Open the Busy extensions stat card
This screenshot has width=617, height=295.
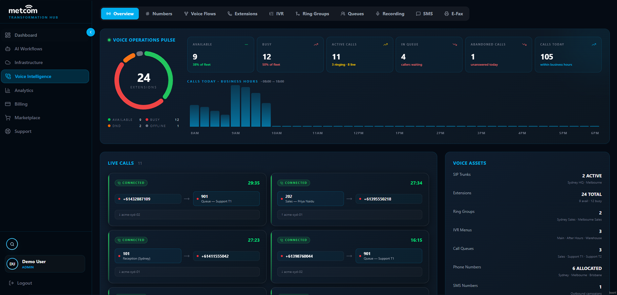pyautogui.click(x=290, y=54)
